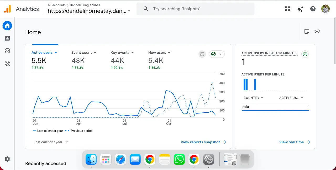Launch Analytics Intelligence with the sparkle icon
Image resolution: width=336 pixels, height=170 pixels.
tap(300, 9)
